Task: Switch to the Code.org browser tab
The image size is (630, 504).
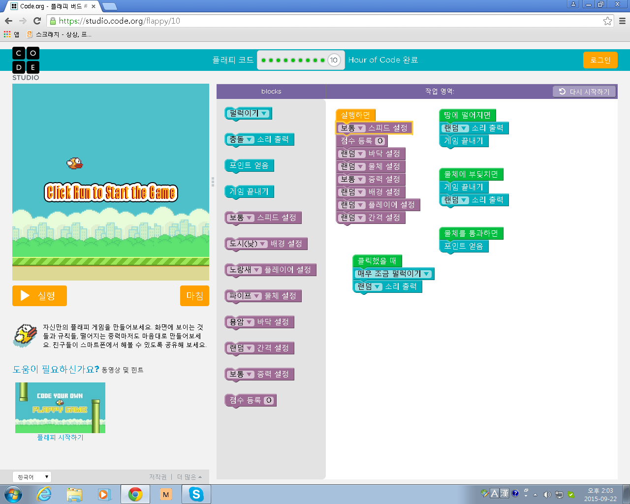Action: [x=53, y=6]
